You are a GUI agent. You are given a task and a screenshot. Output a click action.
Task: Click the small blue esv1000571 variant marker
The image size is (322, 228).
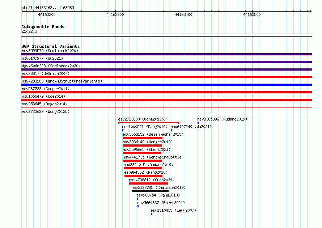pos(123,130)
